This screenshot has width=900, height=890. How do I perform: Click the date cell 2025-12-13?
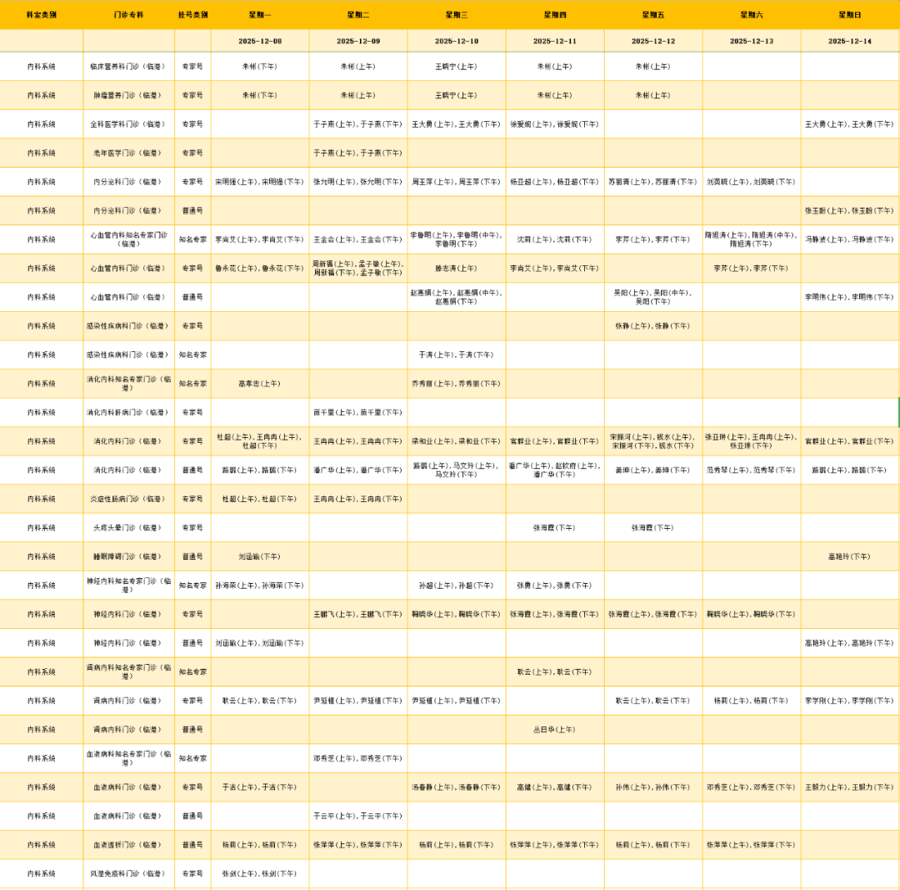751,41
